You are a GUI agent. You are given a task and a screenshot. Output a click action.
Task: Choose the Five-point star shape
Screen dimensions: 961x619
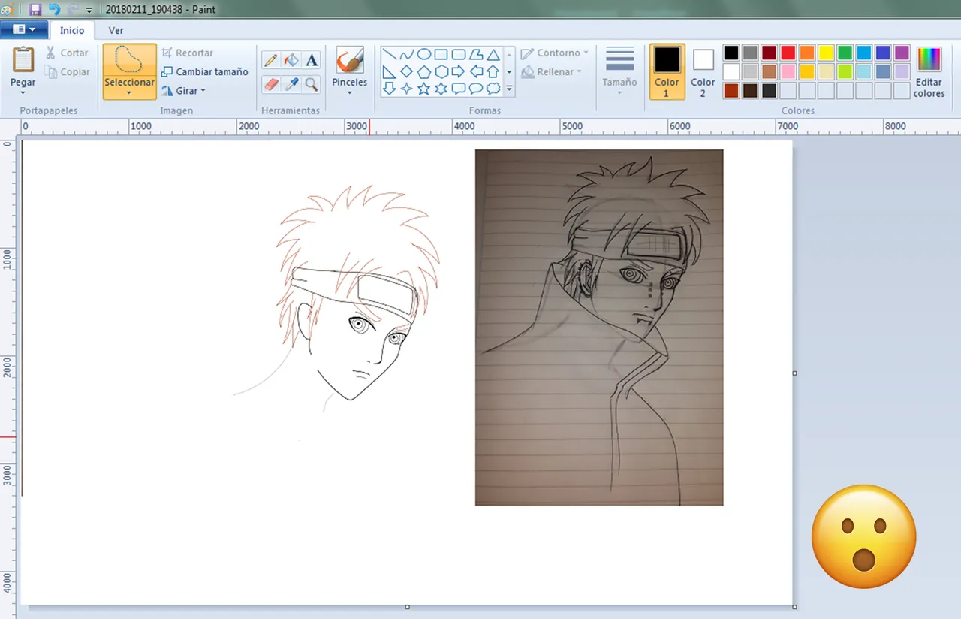click(423, 89)
